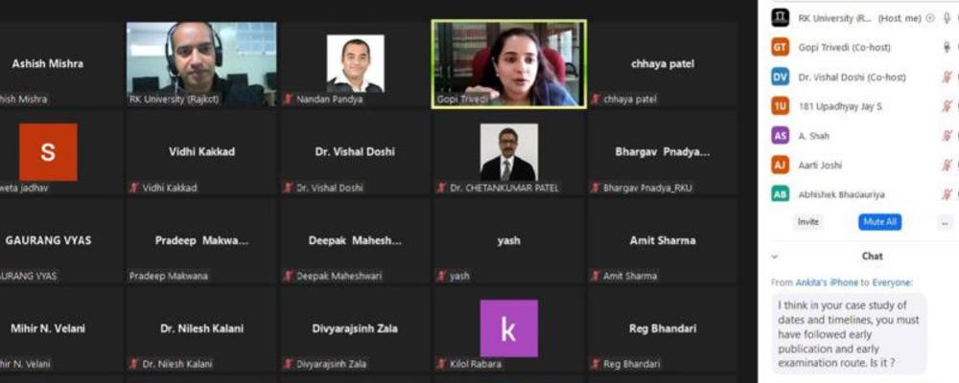Click A. Shah's purple AS avatar
Viewport: 959px width, 383px height.
pos(780,136)
